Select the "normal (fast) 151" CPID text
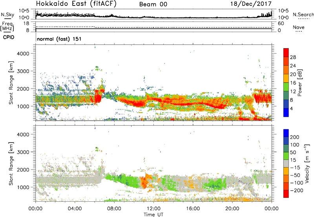Viewport: 314px width, 217px height. coord(59,39)
